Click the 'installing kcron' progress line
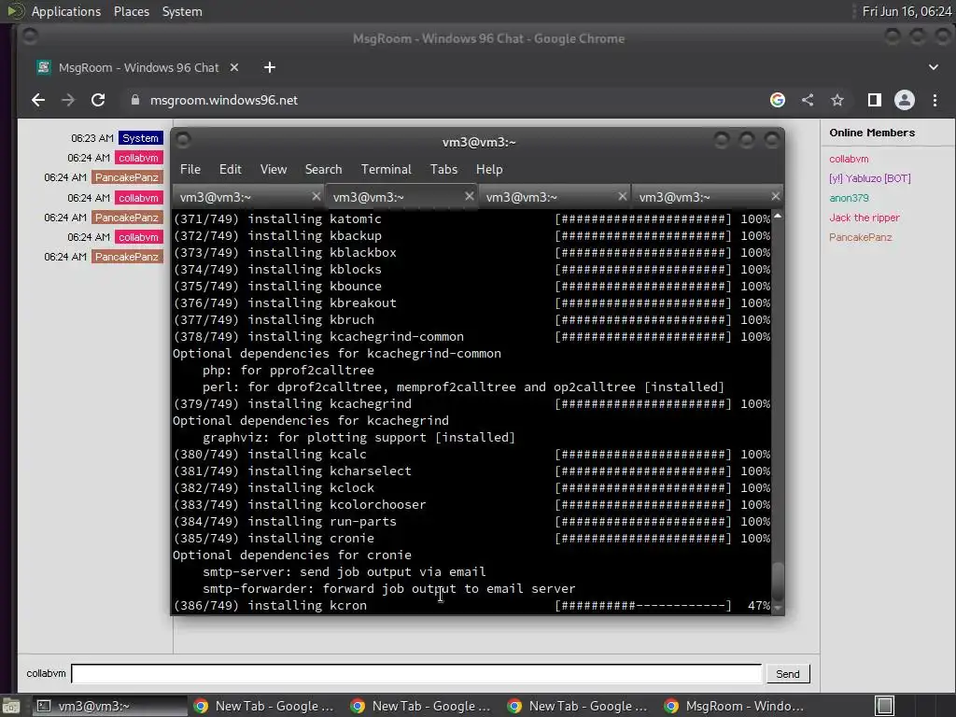Viewport: 956px width, 717px height. pos(471,606)
